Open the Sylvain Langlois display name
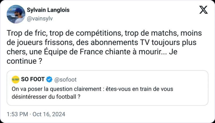This screenshot has height=123, width=215. pos(48,10)
